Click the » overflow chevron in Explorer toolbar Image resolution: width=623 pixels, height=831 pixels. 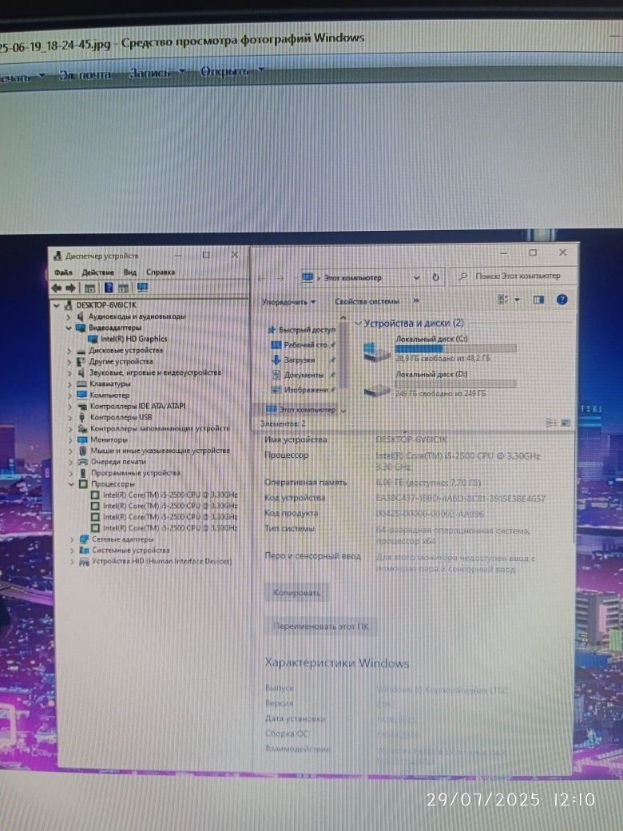[x=416, y=301]
